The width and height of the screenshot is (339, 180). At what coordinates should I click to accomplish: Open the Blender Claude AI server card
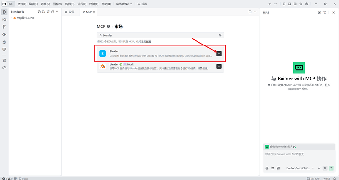coord(160,54)
